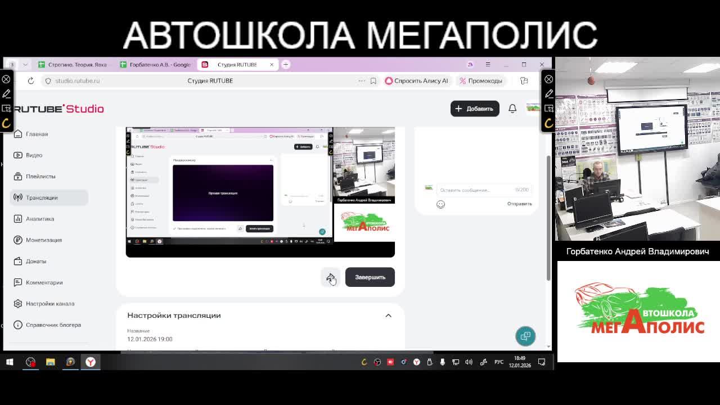
Task: Click Отправить to send chat message
Action: pos(519,204)
